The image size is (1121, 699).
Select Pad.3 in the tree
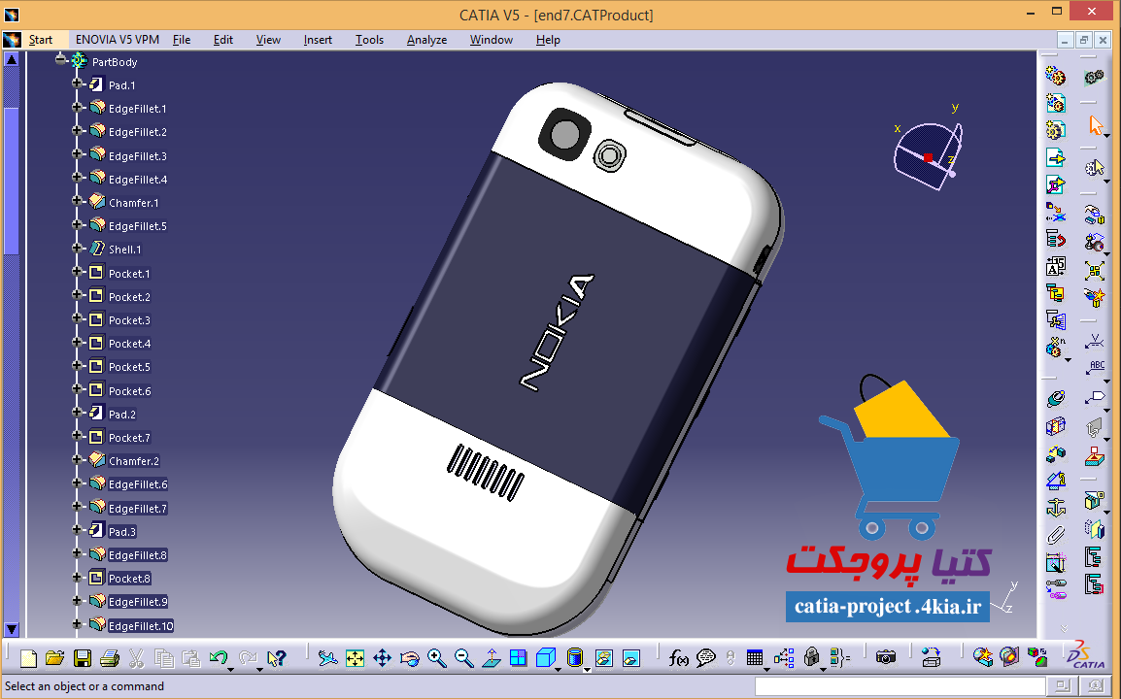[x=122, y=532]
